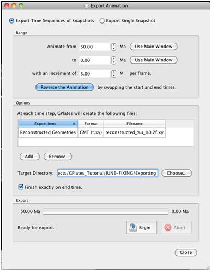Click the Filename column header
The image size is (211, 271).
pos(135,124)
